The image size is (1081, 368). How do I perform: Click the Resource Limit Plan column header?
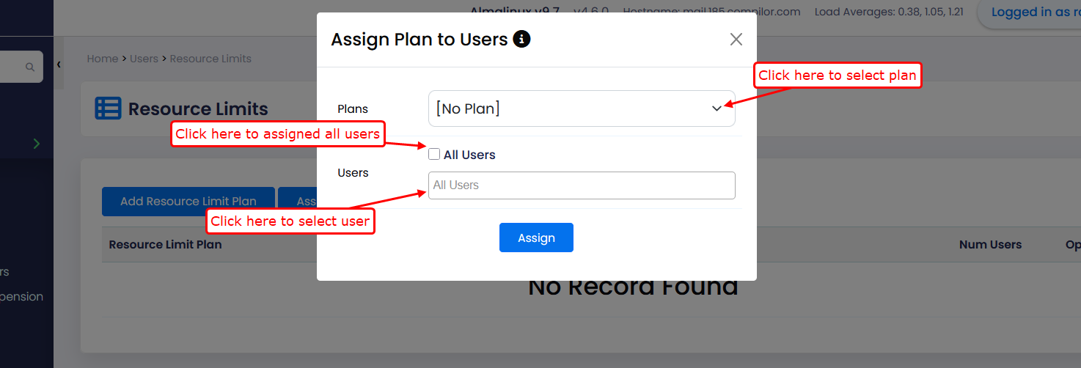[165, 245]
